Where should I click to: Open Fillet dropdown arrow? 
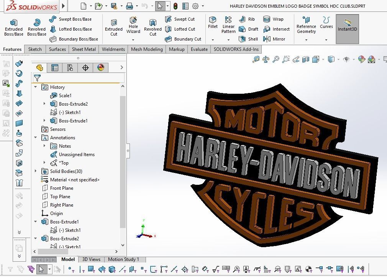(213, 40)
